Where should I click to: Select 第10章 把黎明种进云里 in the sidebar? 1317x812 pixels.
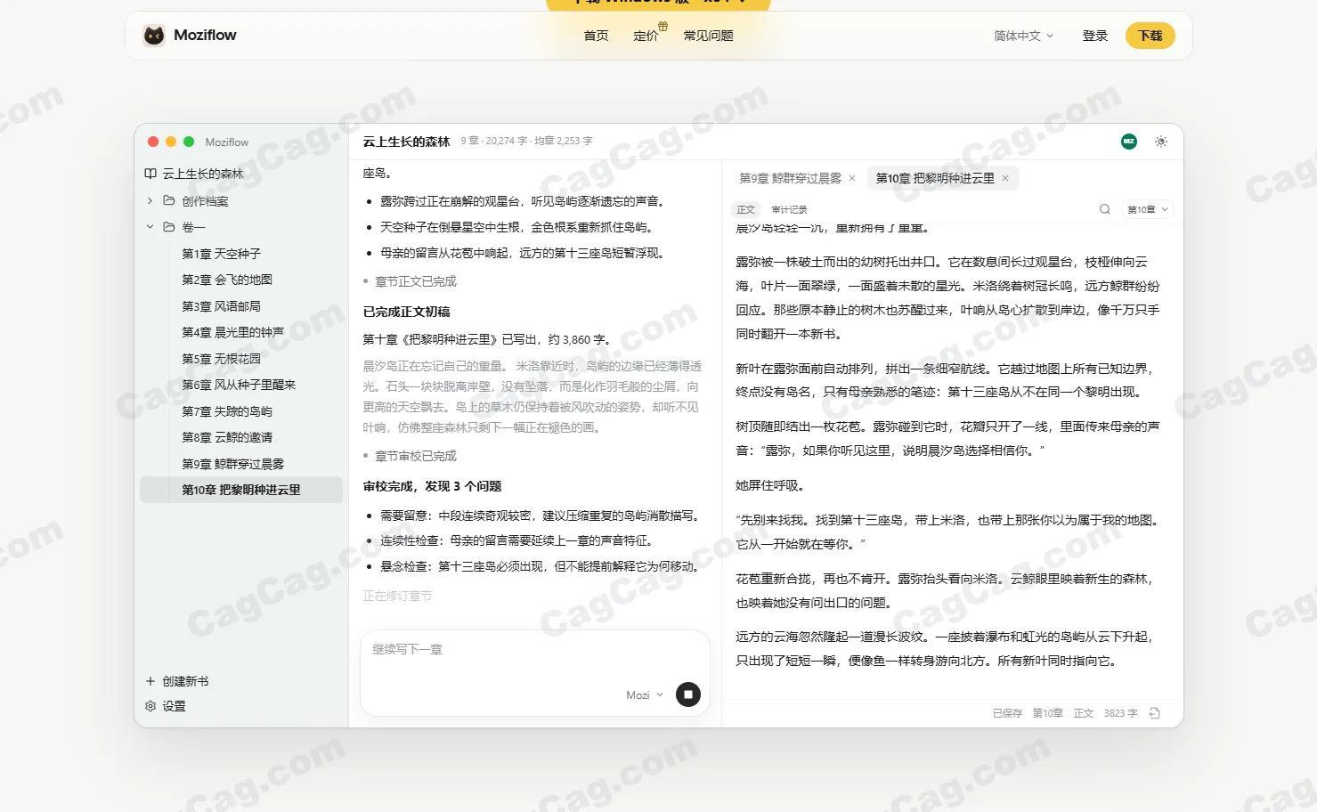point(240,490)
